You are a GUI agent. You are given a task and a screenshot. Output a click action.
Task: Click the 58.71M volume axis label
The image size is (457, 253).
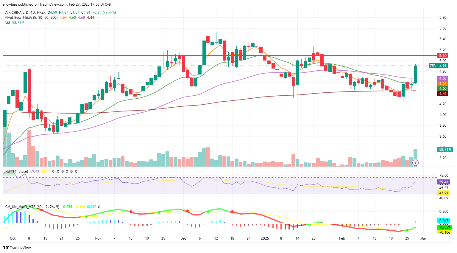click(445, 150)
